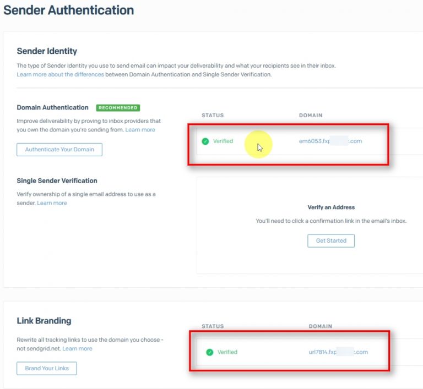Click the green RECOMMENDED badge

click(x=118, y=108)
